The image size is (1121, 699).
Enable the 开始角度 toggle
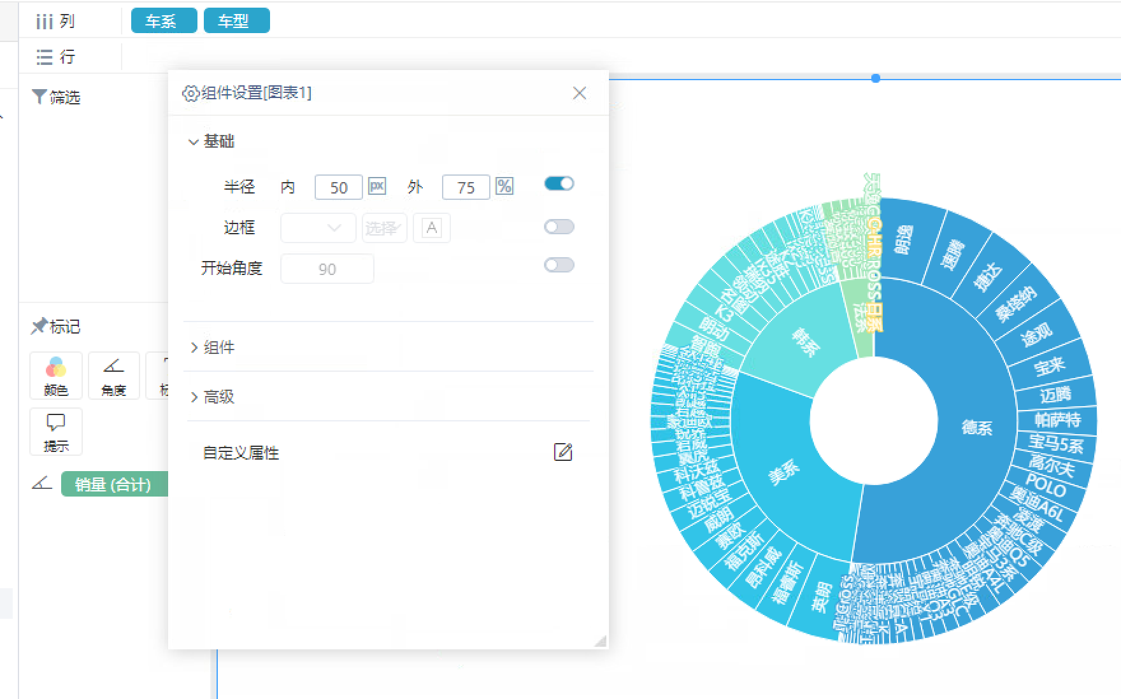tap(559, 265)
